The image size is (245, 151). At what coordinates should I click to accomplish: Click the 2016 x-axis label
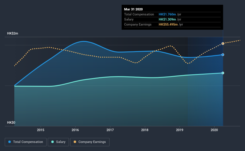tap(75, 130)
